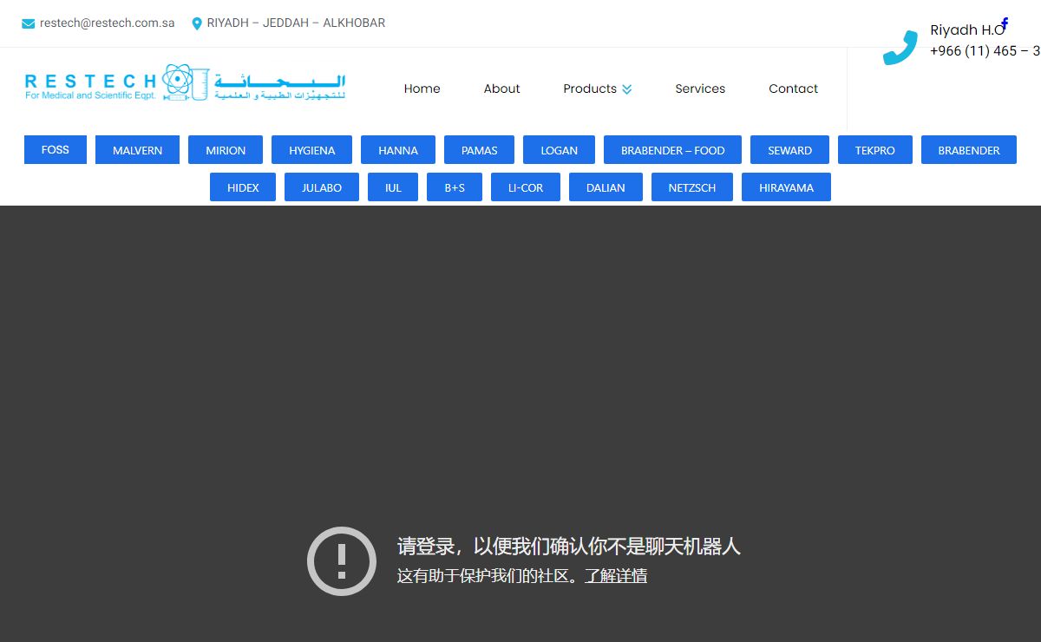Select the HIDEX brand button
Image resolution: width=1041 pixels, height=642 pixels.
[243, 187]
